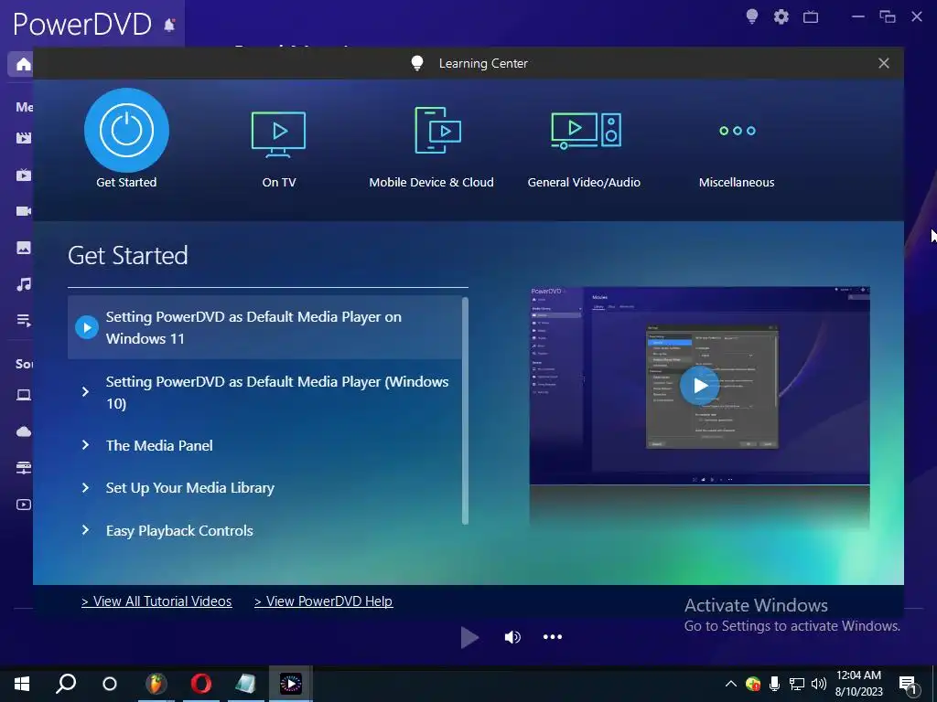The image size is (937, 702).
Task: Open Windows Start menu
Action: (22, 684)
